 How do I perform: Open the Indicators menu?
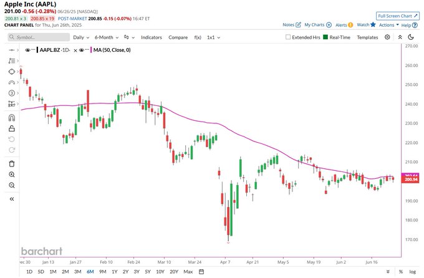tap(152, 37)
